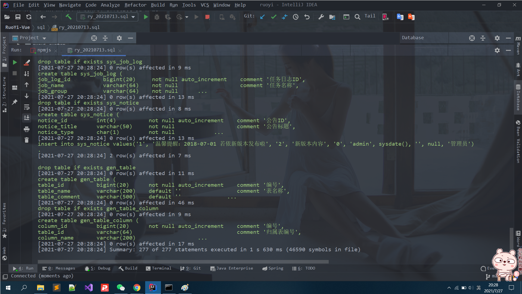Expand the profiler run dropdown arrow
The height and width of the screenshot is (294, 522).
pyautogui.click(x=187, y=17)
